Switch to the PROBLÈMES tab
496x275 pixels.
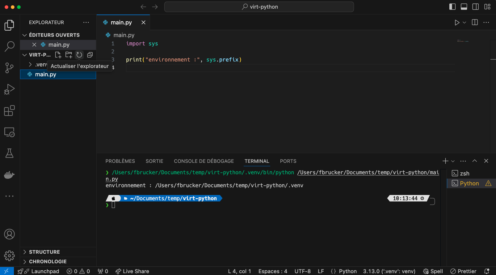point(120,161)
